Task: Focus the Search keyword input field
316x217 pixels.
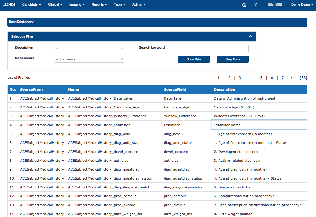Action: [213, 49]
